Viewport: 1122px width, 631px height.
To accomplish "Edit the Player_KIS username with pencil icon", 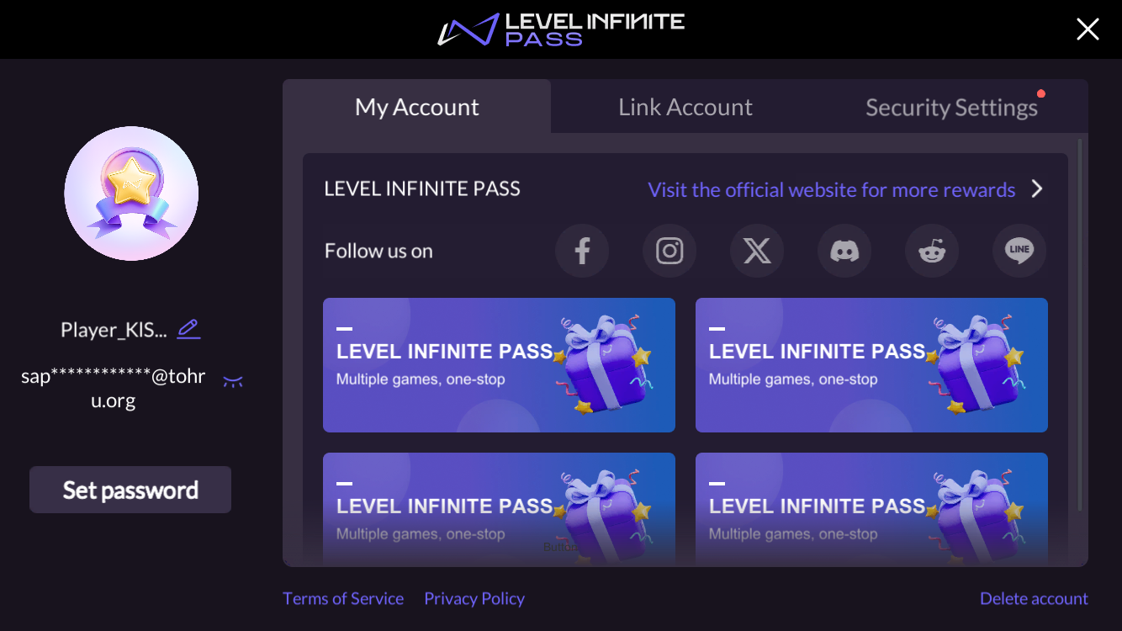I will (x=188, y=328).
